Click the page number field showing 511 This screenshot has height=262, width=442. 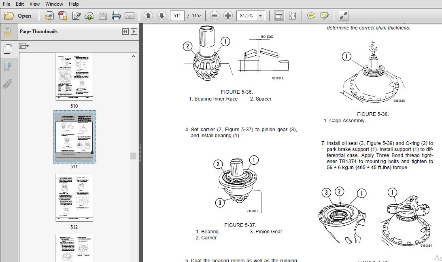point(177,15)
